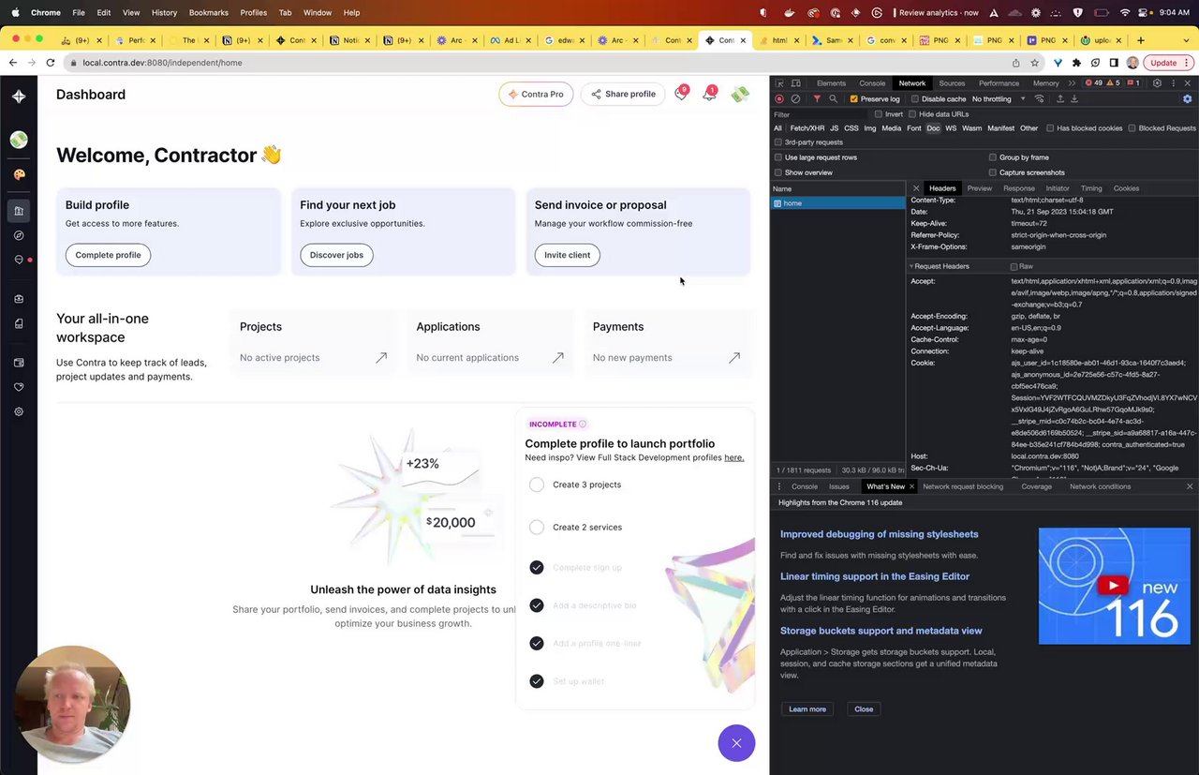
Task: Close the request details pane
Action: pos(916,188)
